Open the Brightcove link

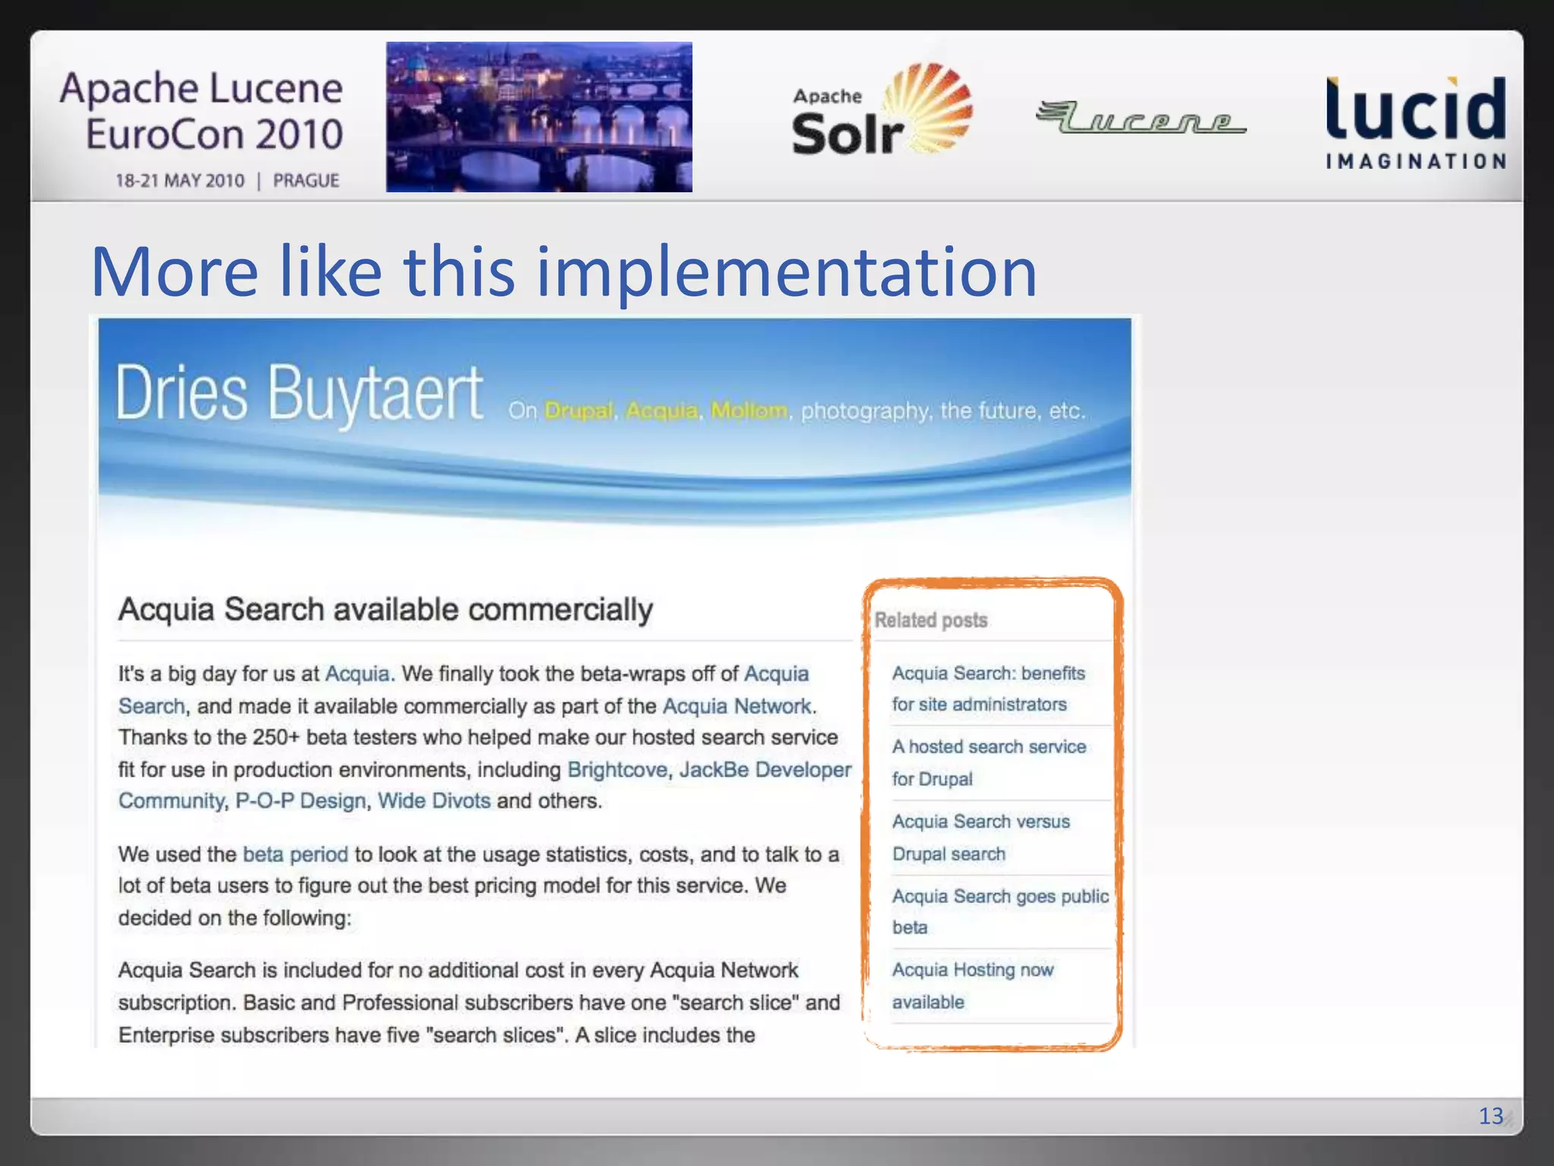click(x=617, y=770)
